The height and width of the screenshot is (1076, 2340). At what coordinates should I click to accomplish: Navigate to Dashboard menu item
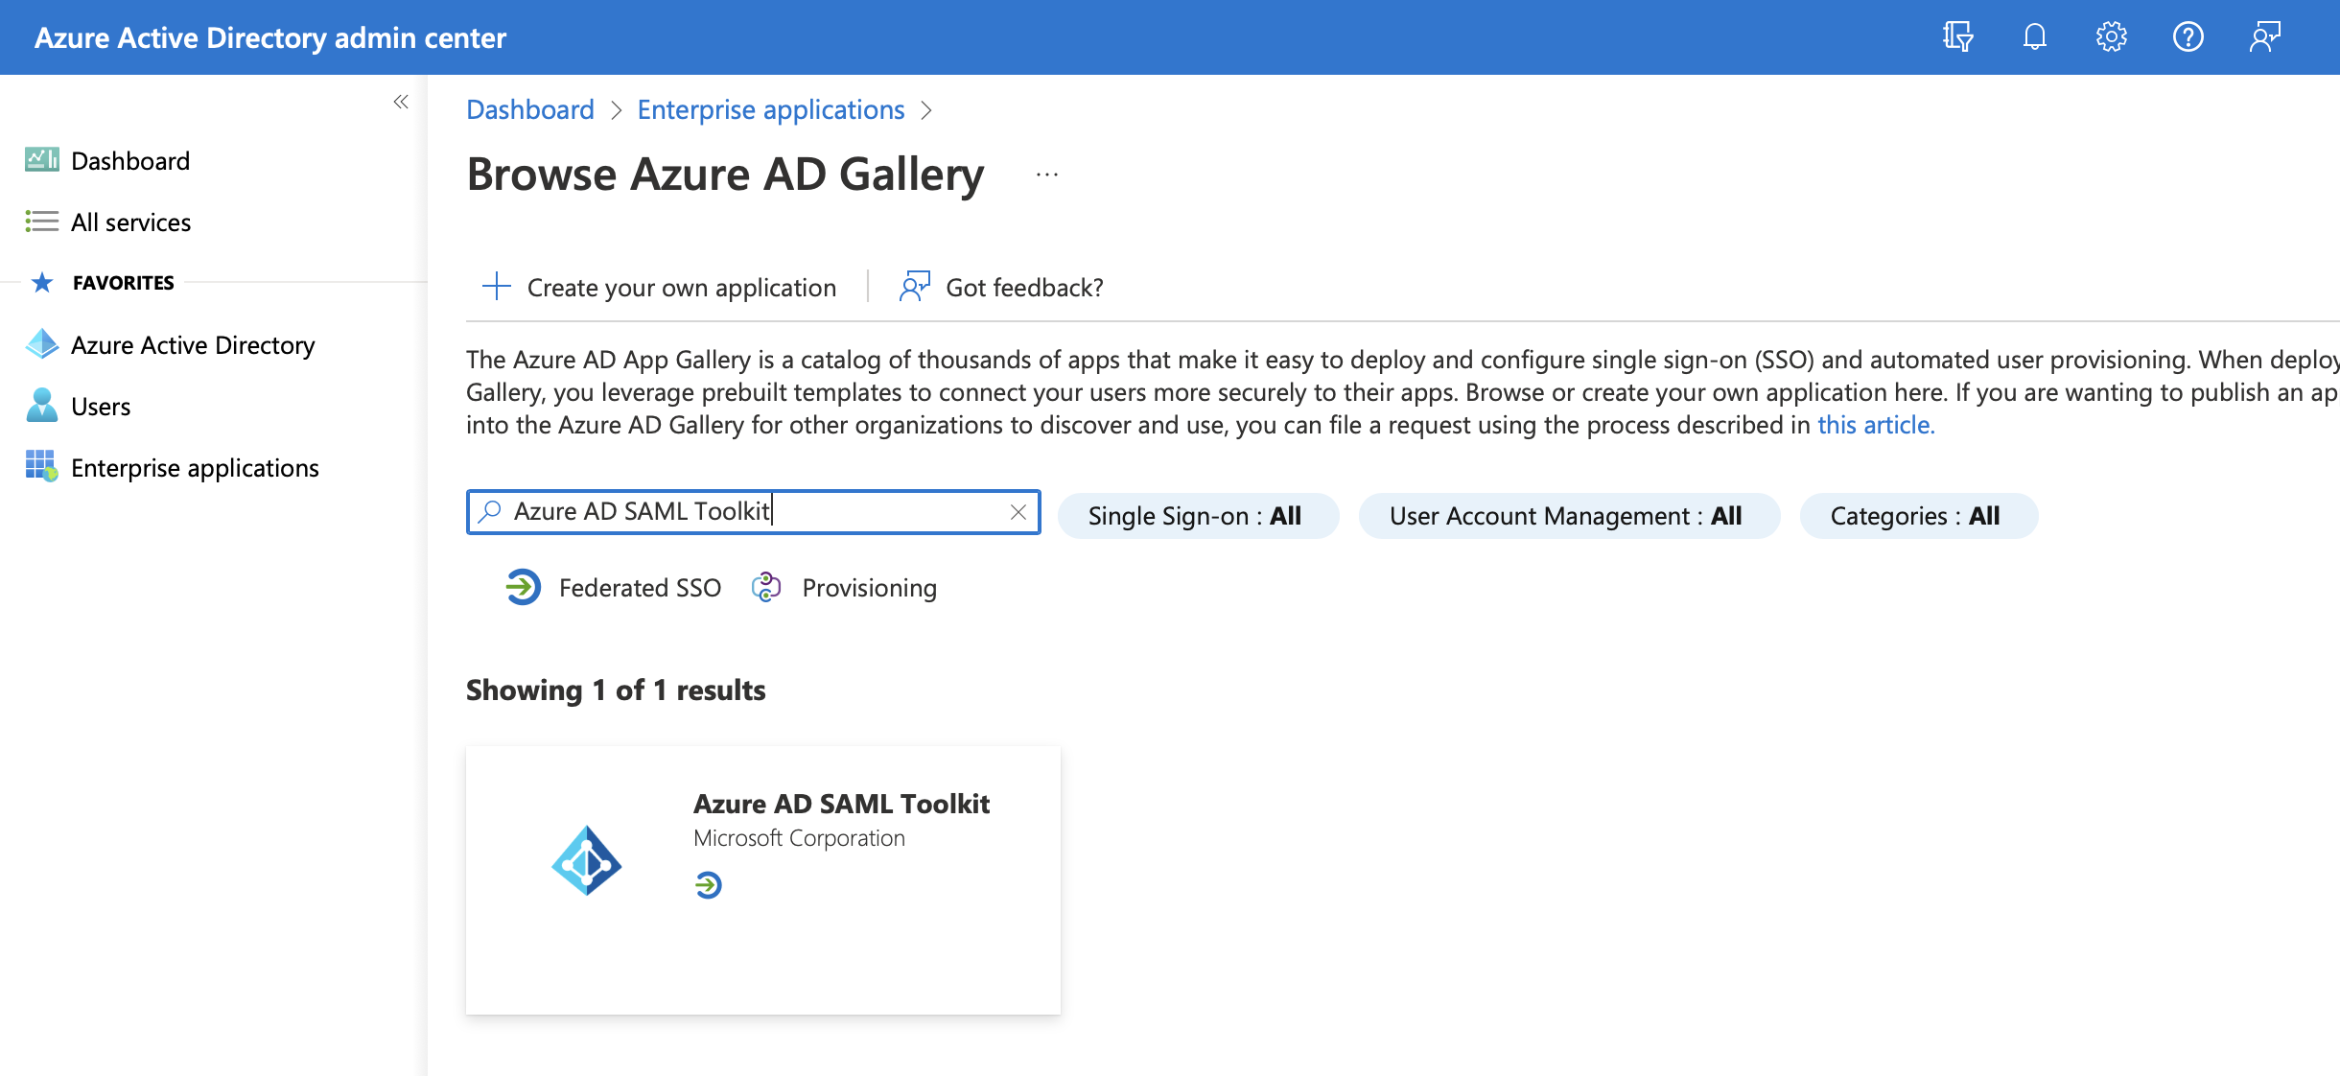pyautogui.click(x=129, y=158)
